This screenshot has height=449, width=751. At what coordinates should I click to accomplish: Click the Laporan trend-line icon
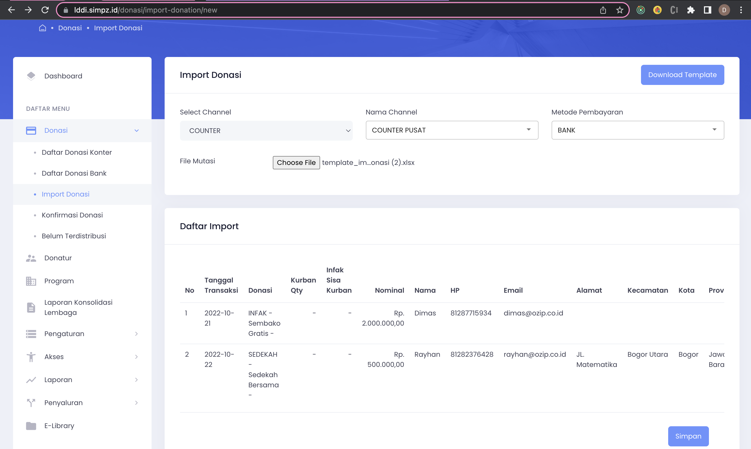click(31, 380)
